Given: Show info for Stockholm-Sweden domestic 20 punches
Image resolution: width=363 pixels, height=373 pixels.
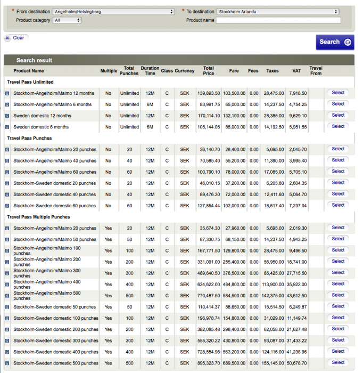Looking at the screenshot, I should [x=7, y=183].
